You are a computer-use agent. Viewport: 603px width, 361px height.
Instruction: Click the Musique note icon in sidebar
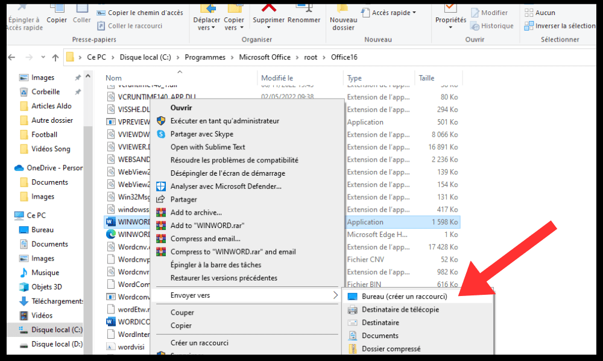point(24,273)
